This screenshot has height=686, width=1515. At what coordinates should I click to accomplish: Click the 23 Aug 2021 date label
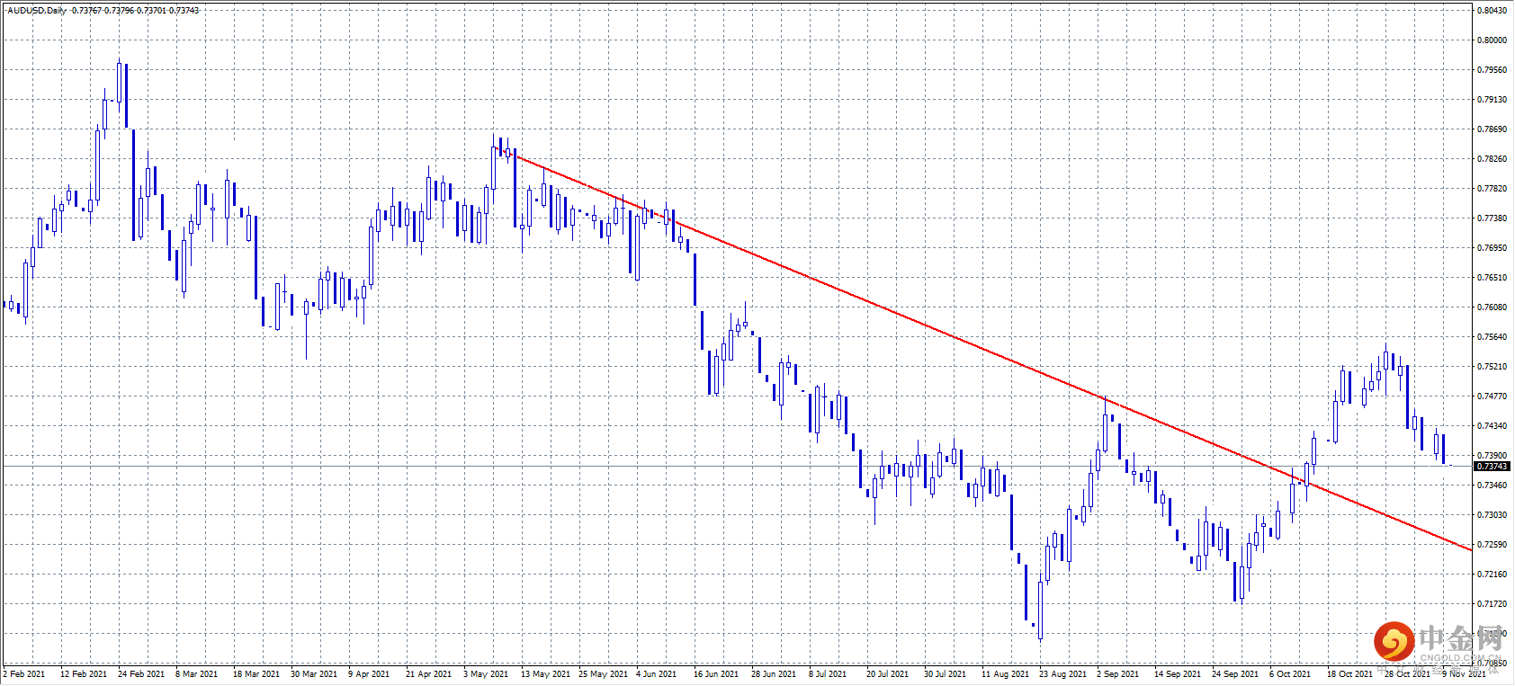click(1063, 674)
